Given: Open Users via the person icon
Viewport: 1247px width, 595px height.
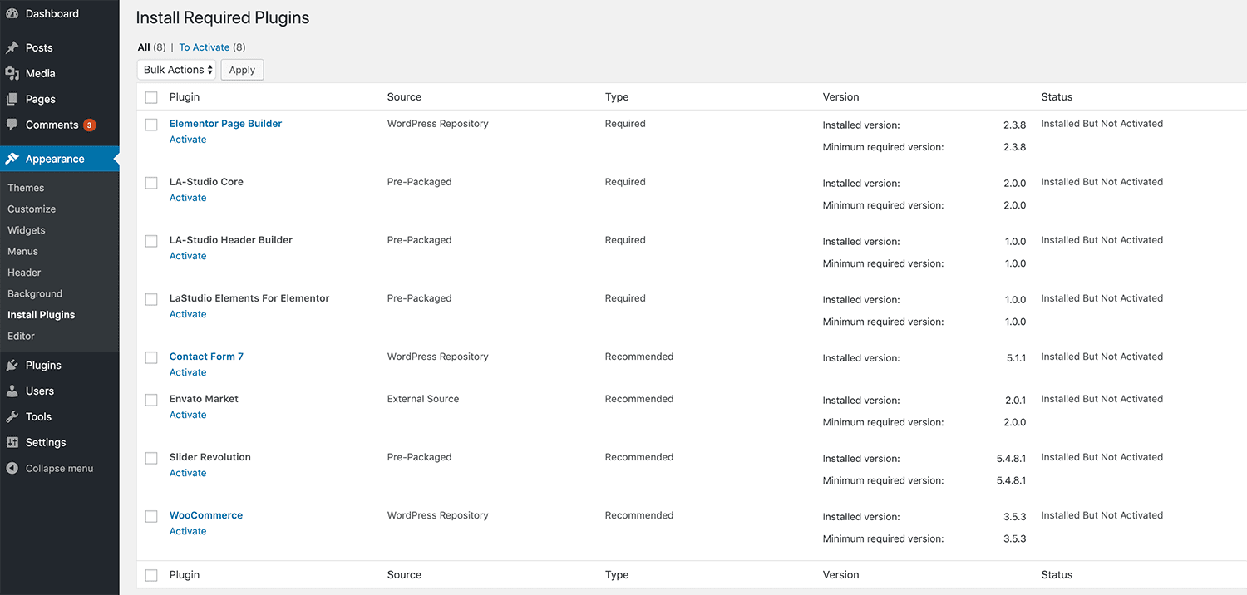Looking at the screenshot, I should 12,391.
